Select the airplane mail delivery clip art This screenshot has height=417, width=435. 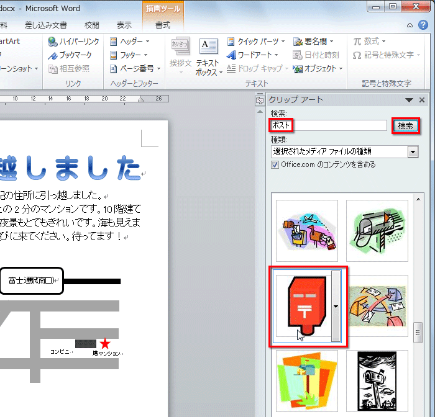(307, 231)
